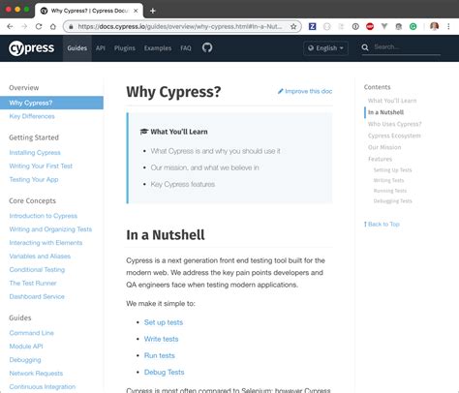
Task: Open The Test Runner link
Action: point(33,283)
